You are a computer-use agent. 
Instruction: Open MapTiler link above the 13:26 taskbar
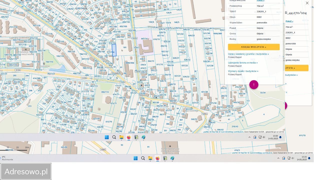click(215, 132)
